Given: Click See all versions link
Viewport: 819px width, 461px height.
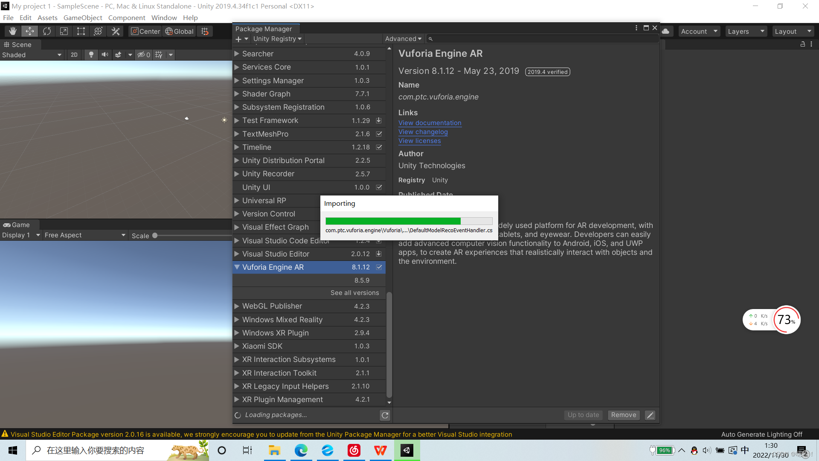Looking at the screenshot, I should (x=354, y=293).
